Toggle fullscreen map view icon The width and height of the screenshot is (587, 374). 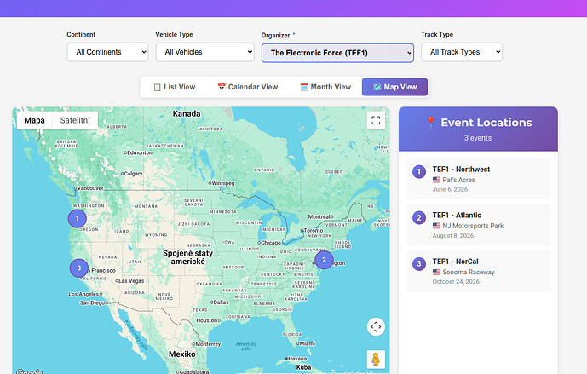[x=376, y=120]
